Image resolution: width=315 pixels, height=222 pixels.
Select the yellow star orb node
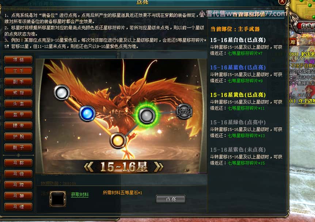tap(118, 140)
